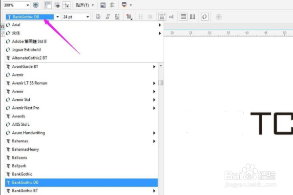Expand AvantGarde BT styles arrow
The image size is (293, 195).
click(x=154, y=67)
